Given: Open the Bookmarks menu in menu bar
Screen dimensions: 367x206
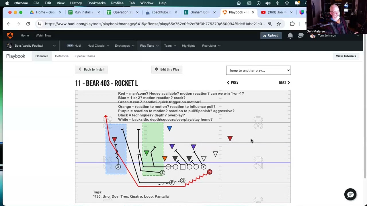Looking at the screenshot, I should click(x=96, y=3).
